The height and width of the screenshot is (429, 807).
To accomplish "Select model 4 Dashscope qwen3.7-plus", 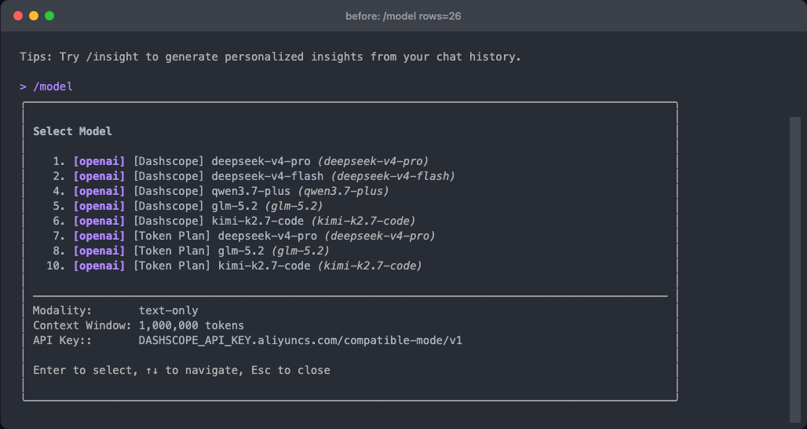I will tap(221, 191).
